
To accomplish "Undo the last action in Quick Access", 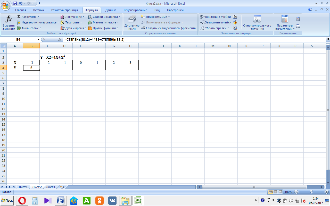I will coord(21,3).
